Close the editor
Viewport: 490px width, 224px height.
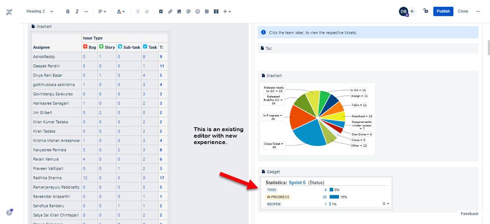coord(463,11)
